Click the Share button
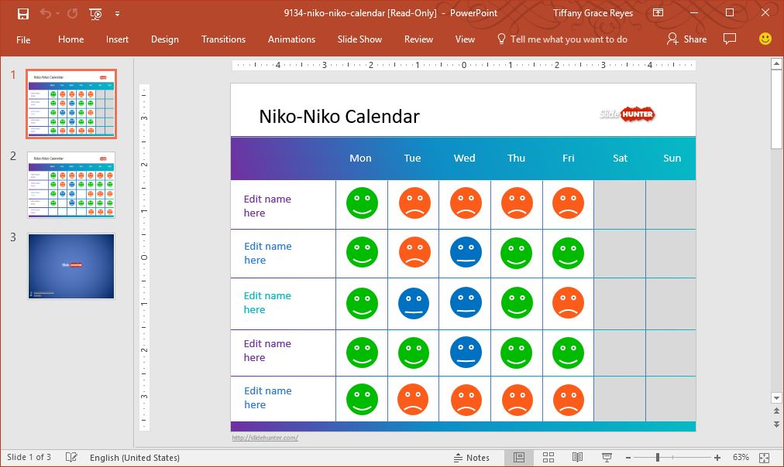The height and width of the screenshot is (467, 784). pos(687,39)
